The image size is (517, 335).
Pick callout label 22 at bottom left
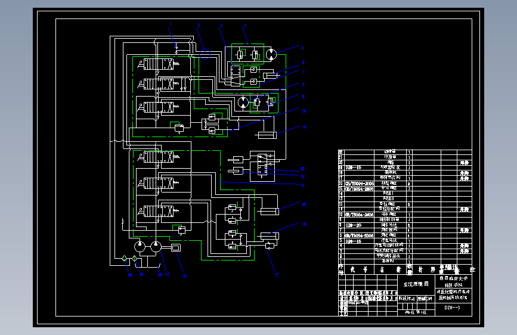[130, 275]
